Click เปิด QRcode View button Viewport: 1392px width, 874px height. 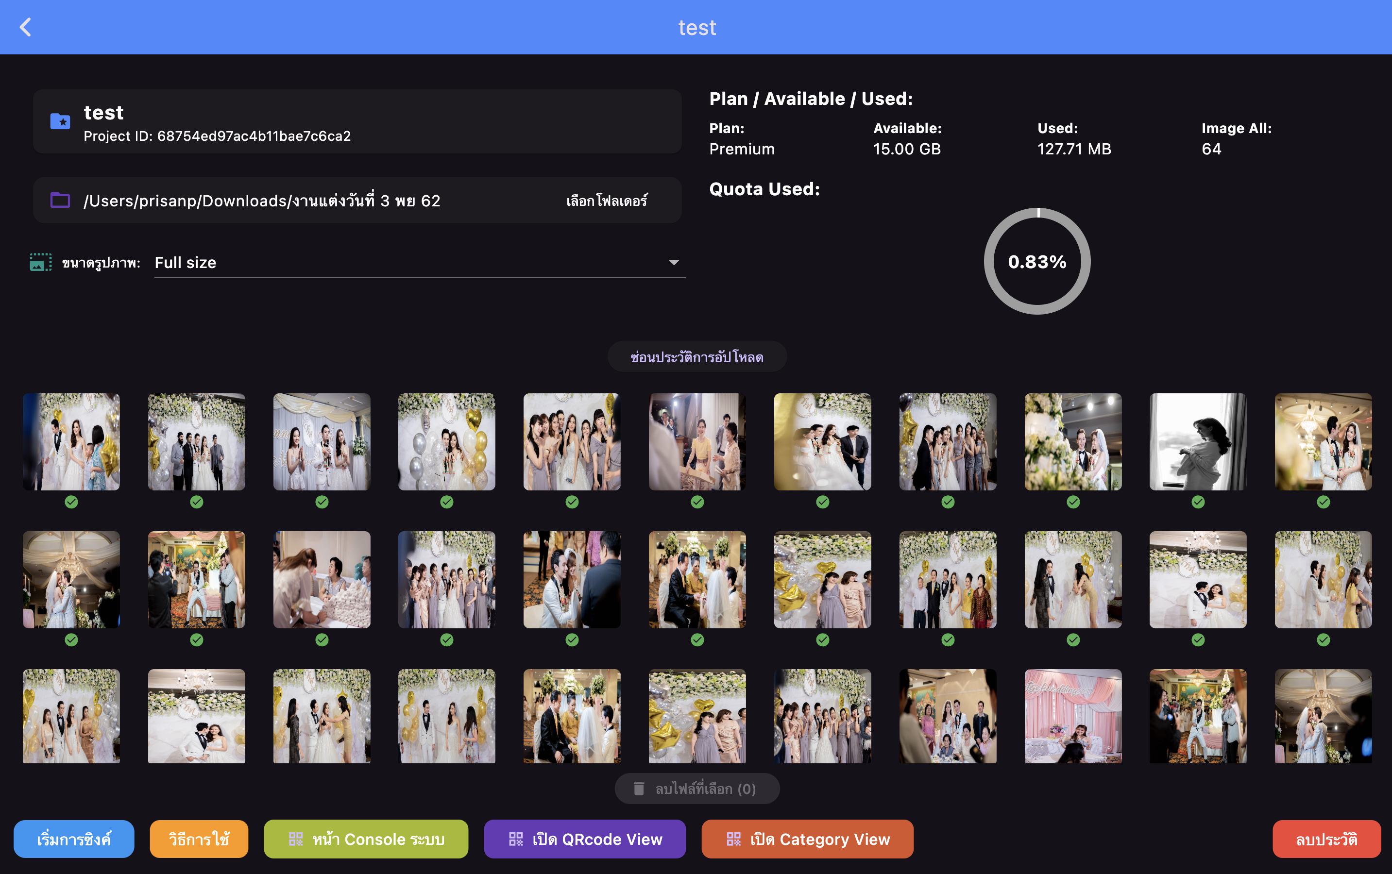click(584, 839)
